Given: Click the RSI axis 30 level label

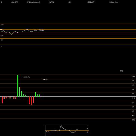Looking at the screenshot, I should coord(2,40).
